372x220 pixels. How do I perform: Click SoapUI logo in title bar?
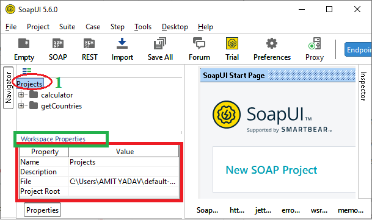coord(10,10)
